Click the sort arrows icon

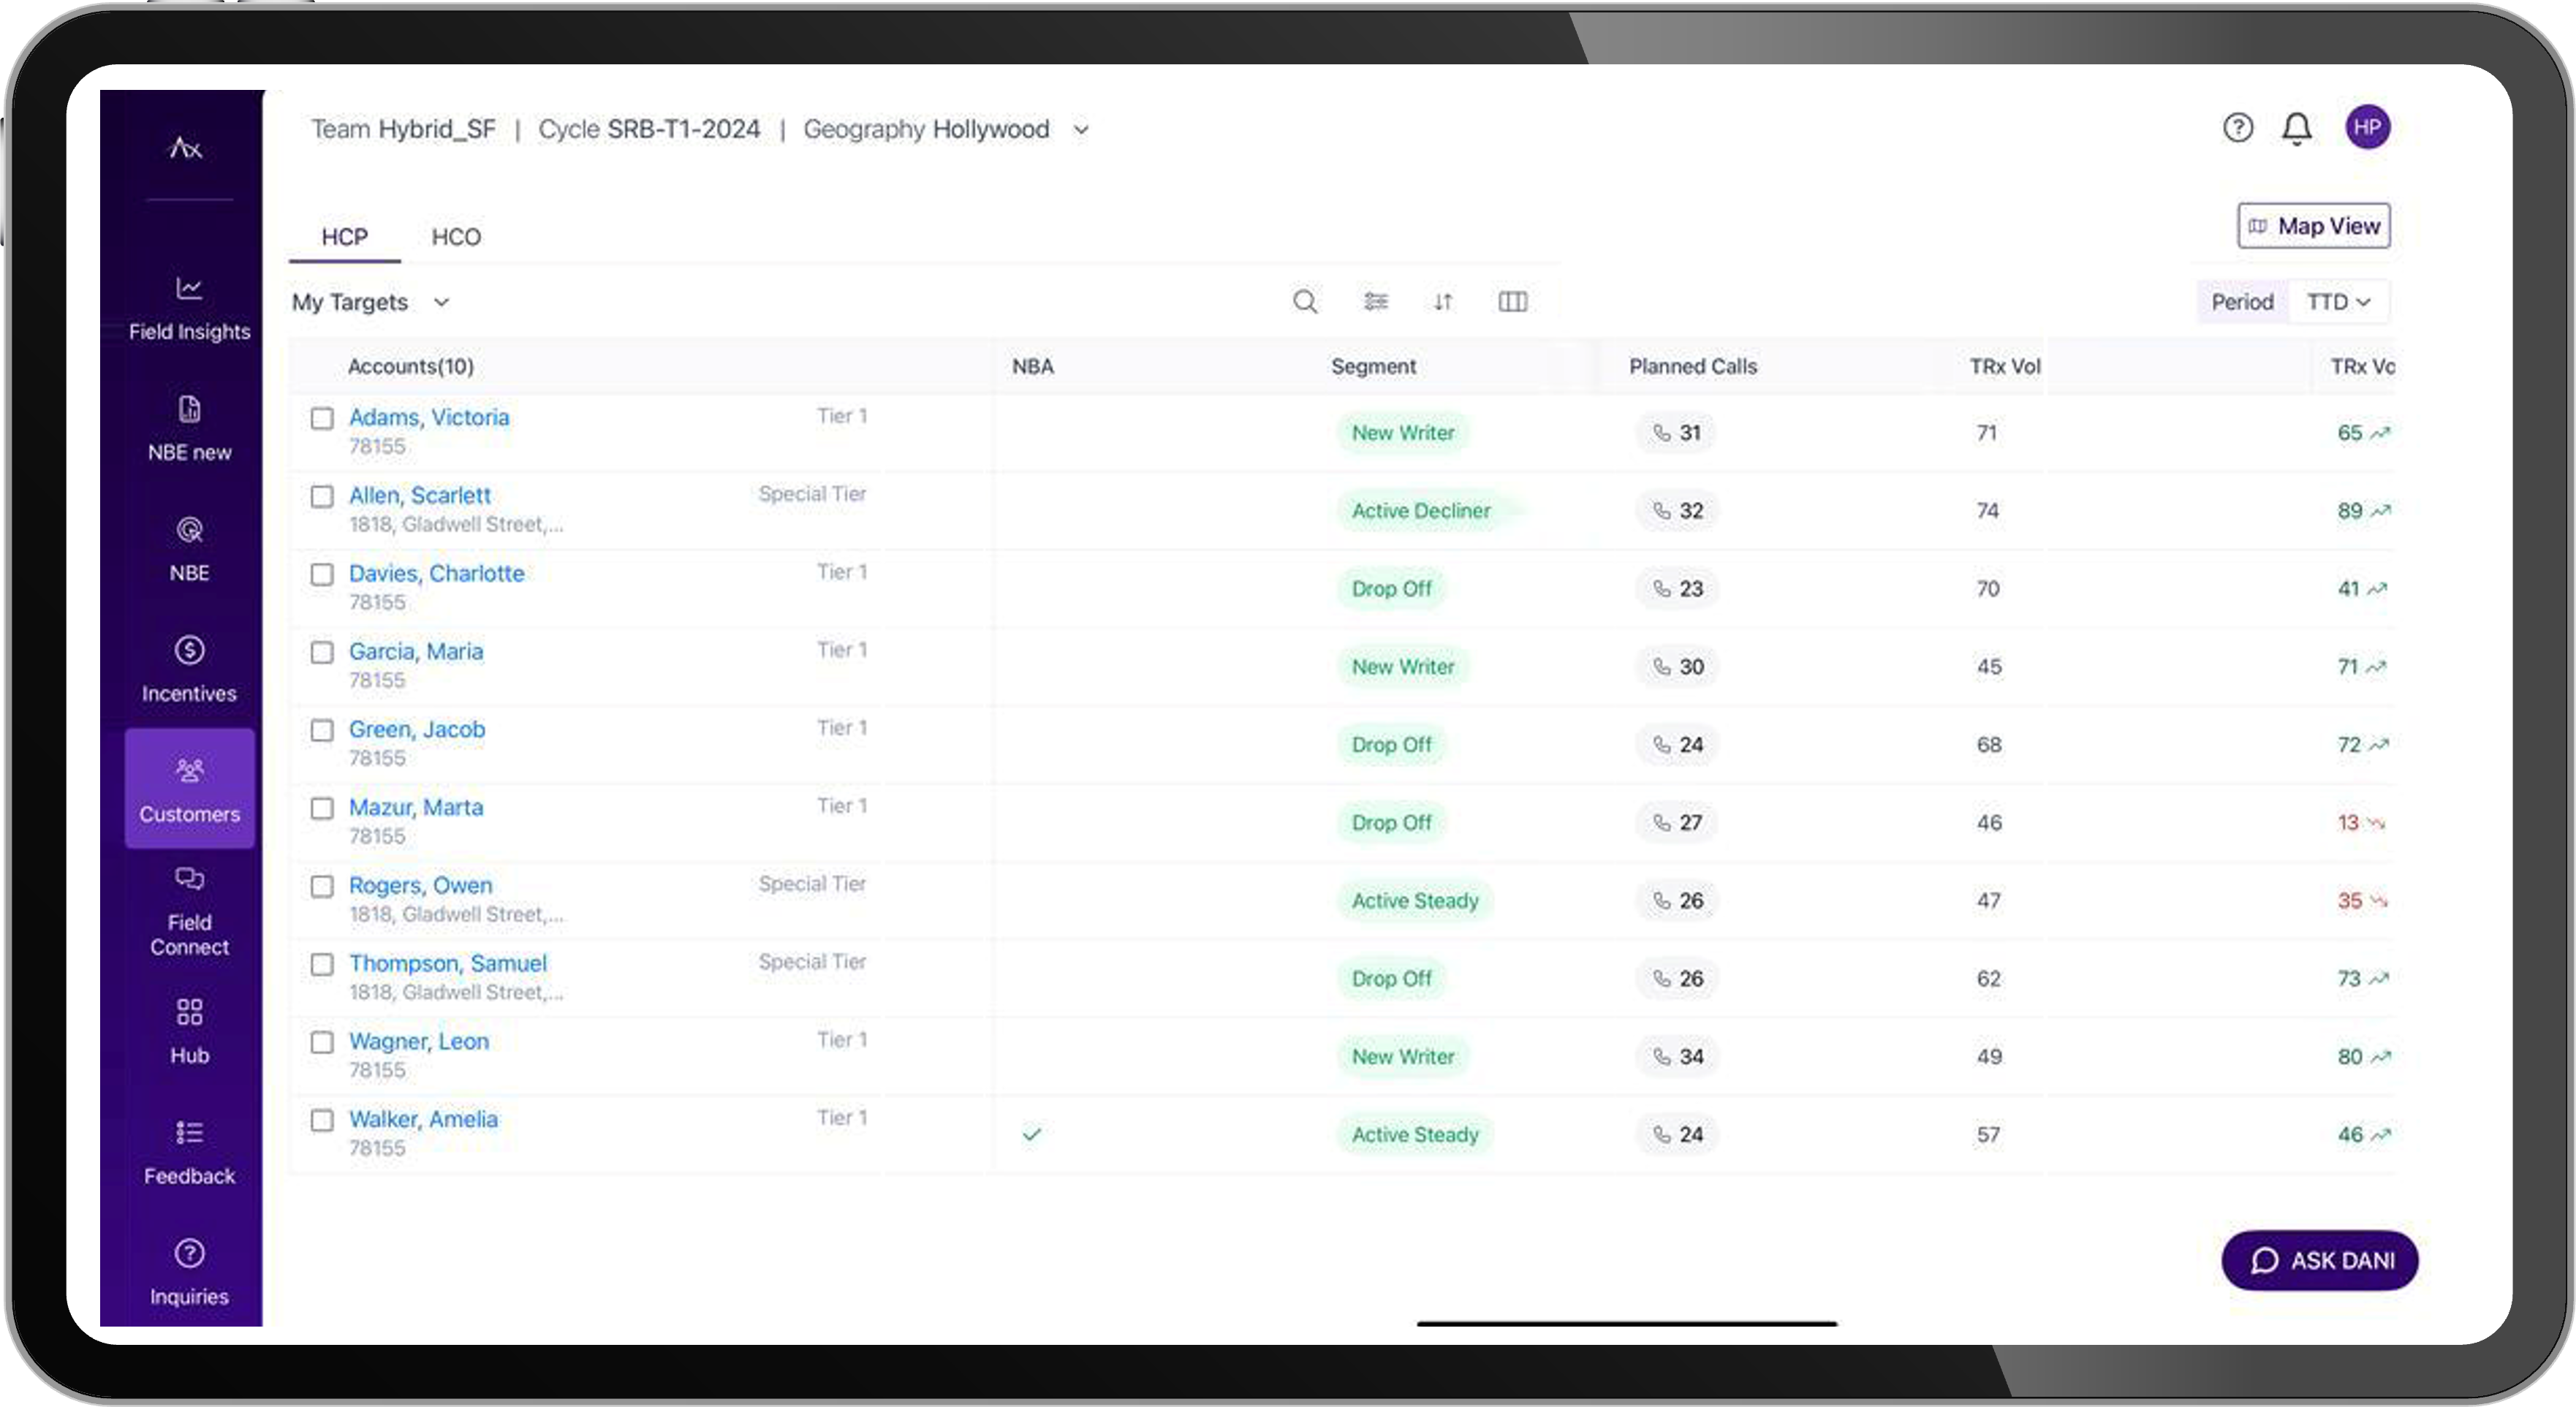[1442, 301]
